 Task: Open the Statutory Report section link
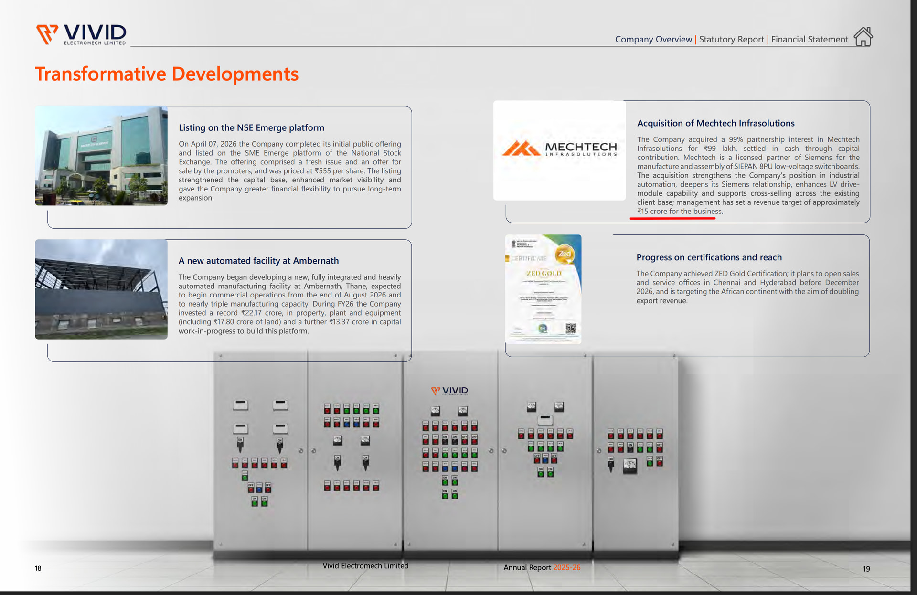(731, 39)
